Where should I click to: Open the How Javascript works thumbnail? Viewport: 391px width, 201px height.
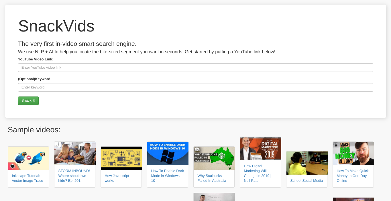(x=121, y=158)
